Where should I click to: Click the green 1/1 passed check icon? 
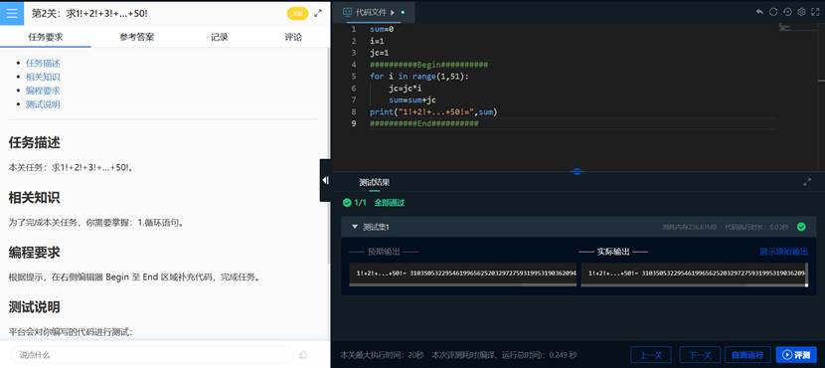[347, 202]
